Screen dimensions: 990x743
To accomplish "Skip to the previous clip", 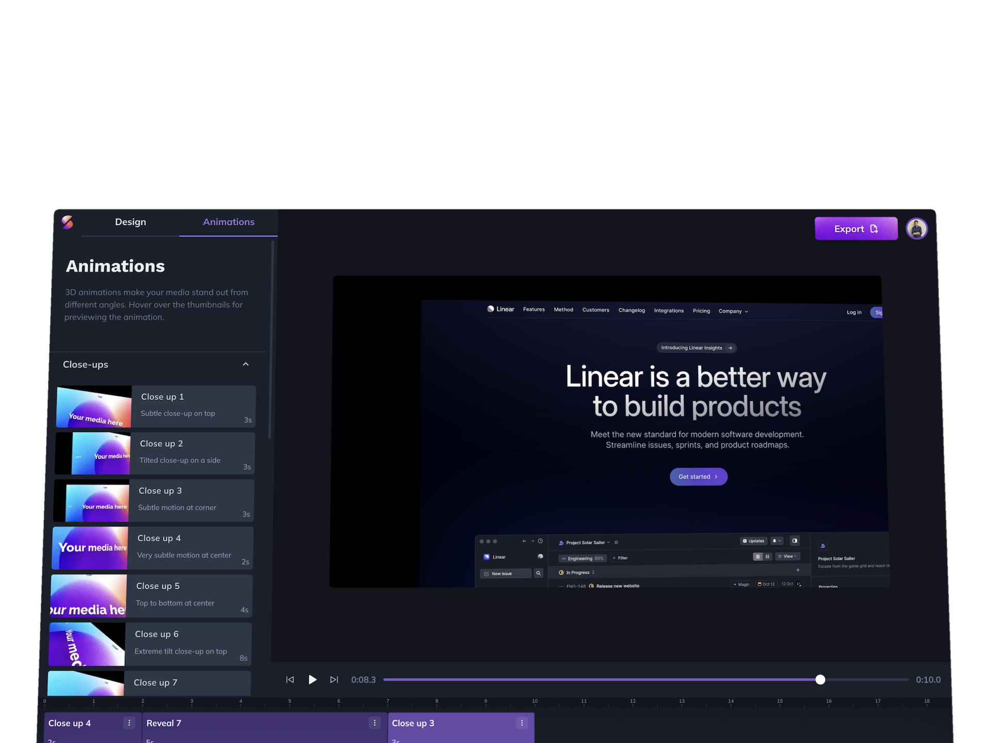I will 290,680.
